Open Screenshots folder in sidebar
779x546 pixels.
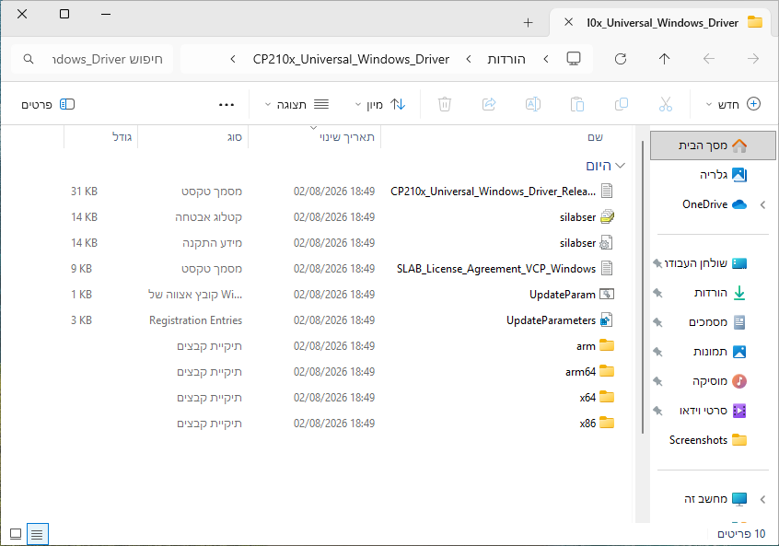tap(707, 440)
